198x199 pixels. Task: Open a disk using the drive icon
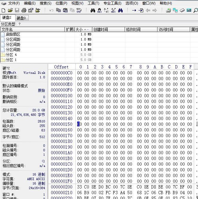pyautogui.click(x=168, y=10)
